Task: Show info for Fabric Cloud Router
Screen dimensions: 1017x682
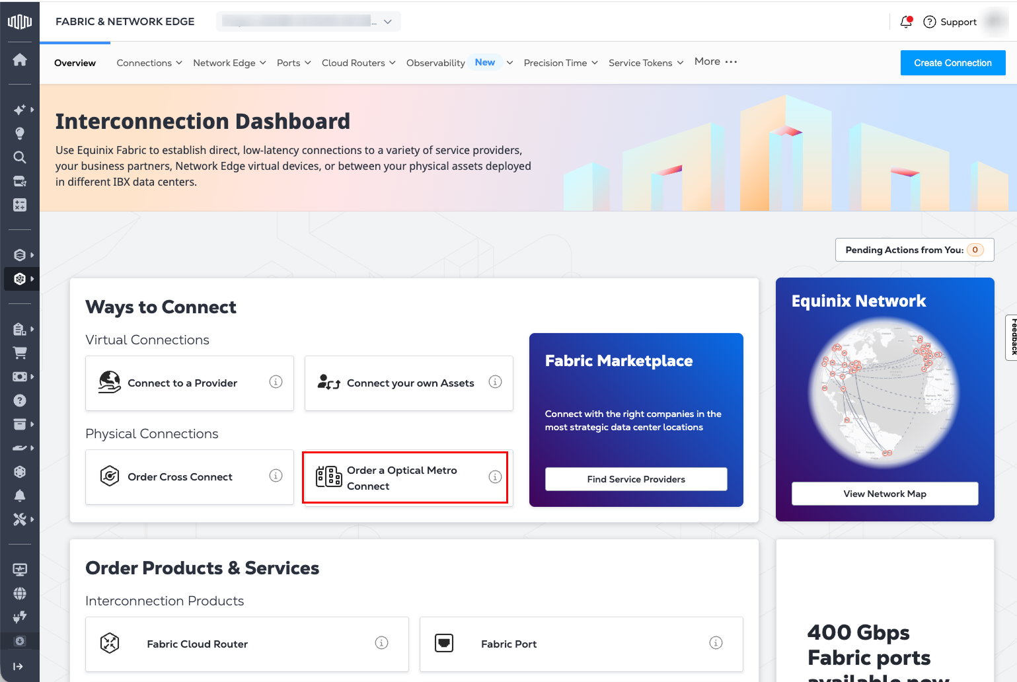Action: tap(381, 643)
